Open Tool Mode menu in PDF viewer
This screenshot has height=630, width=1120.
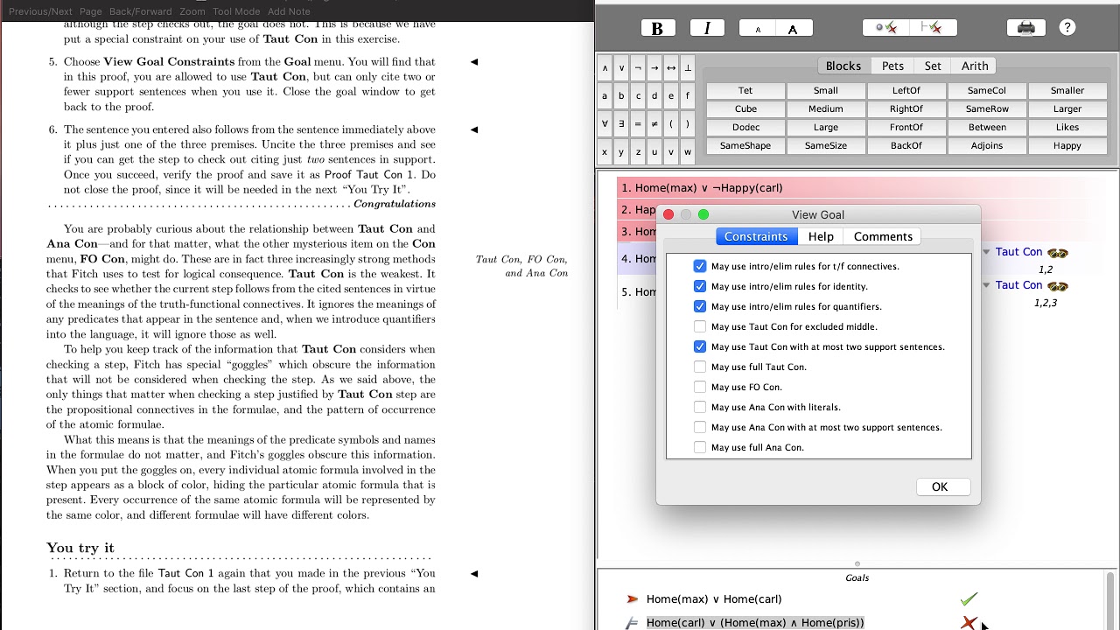(236, 11)
